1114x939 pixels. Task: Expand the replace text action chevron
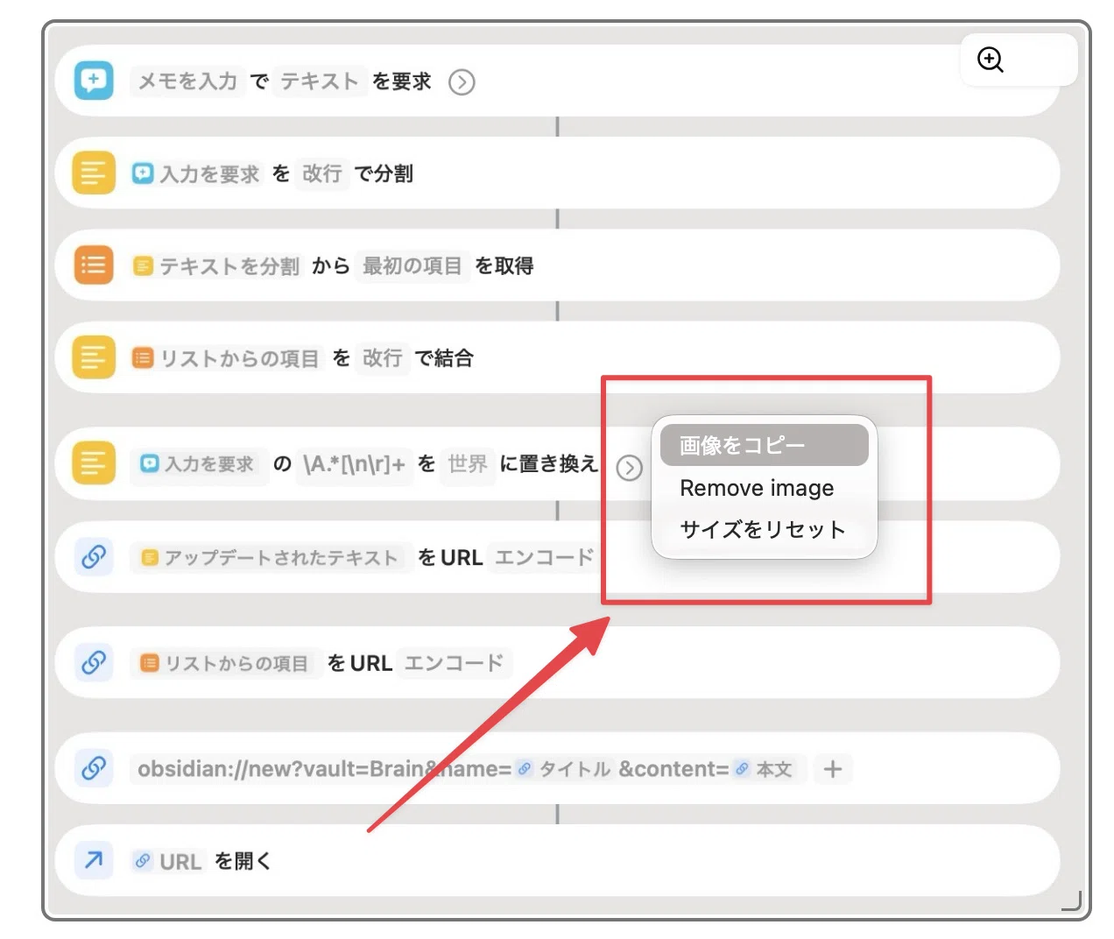(x=629, y=469)
